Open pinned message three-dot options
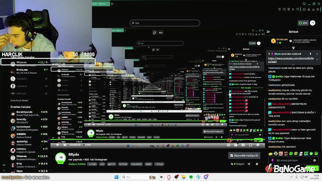 [317, 54]
